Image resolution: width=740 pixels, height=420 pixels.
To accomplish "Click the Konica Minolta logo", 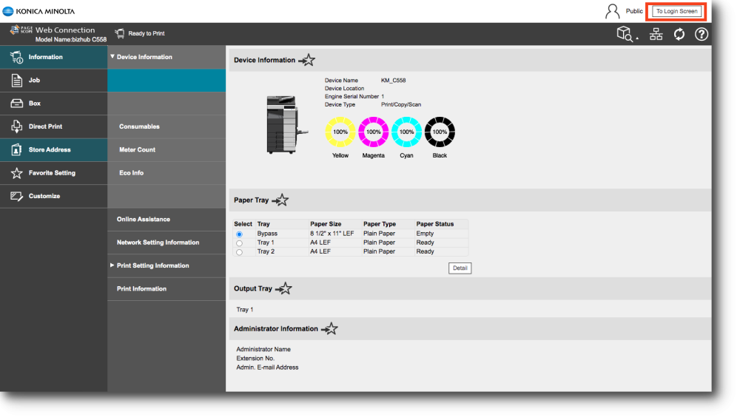I will point(38,11).
